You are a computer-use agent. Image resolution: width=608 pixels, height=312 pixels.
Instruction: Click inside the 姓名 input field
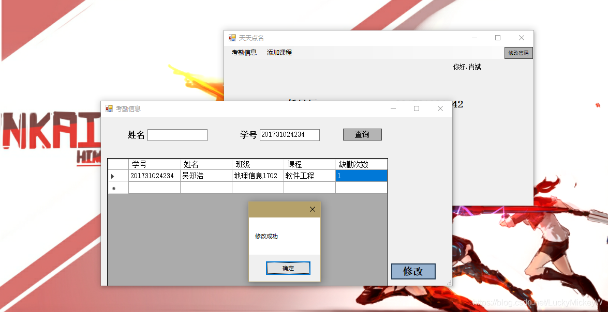[x=177, y=134]
